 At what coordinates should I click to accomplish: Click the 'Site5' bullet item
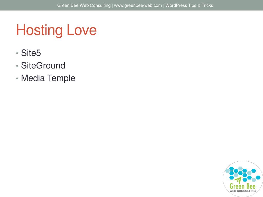(x=31, y=53)
